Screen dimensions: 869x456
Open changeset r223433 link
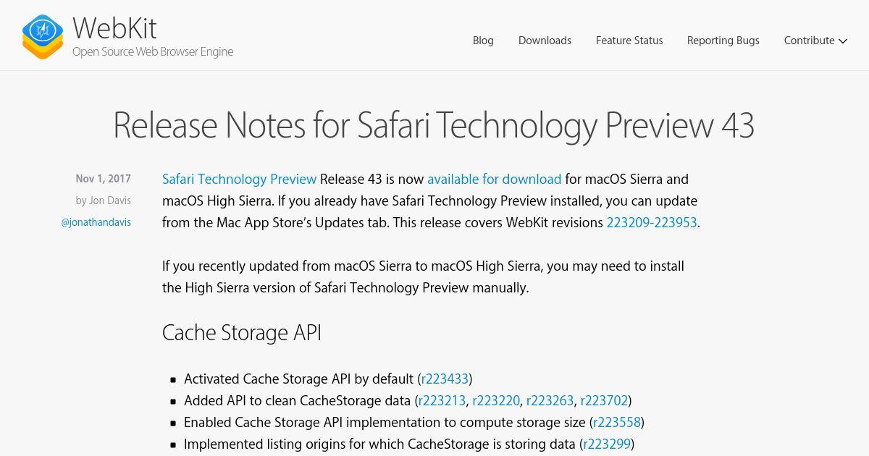[445, 379]
